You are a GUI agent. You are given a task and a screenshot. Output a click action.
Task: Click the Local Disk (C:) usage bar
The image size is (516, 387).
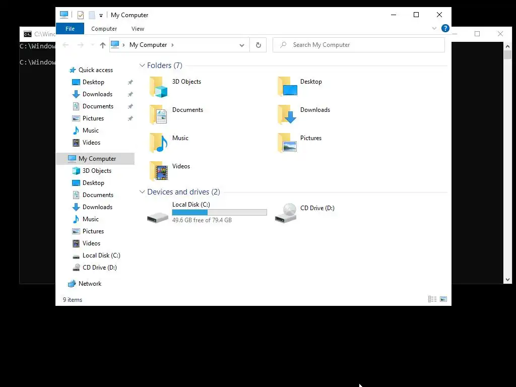pos(220,213)
